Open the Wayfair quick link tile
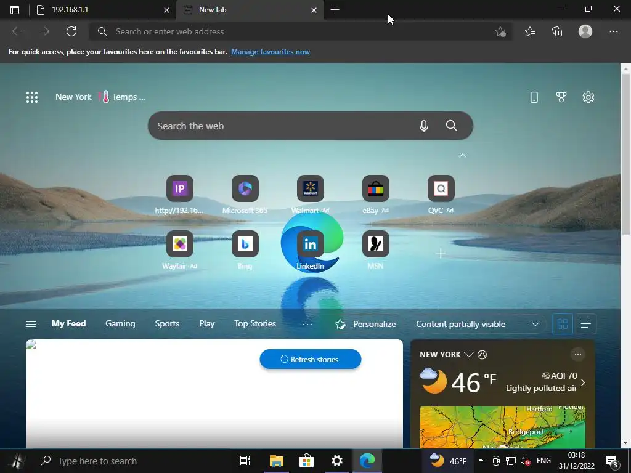Image resolution: width=631 pixels, height=473 pixels. click(179, 250)
